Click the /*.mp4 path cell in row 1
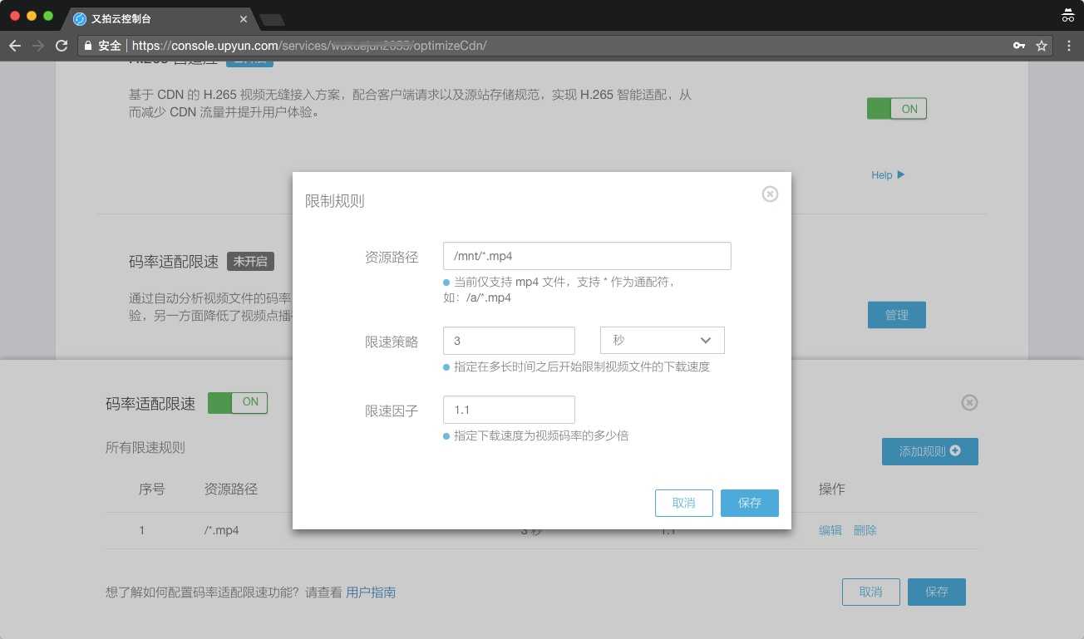The image size is (1084, 639). [221, 530]
